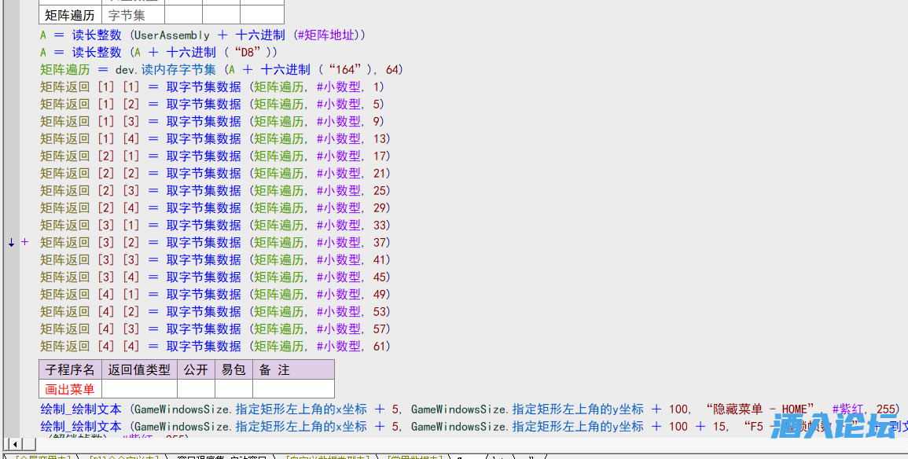Open the 常量数据表 tab

[414, 457]
